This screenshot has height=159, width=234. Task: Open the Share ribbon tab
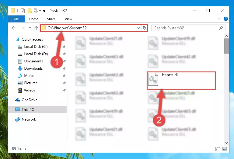tap(51, 19)
